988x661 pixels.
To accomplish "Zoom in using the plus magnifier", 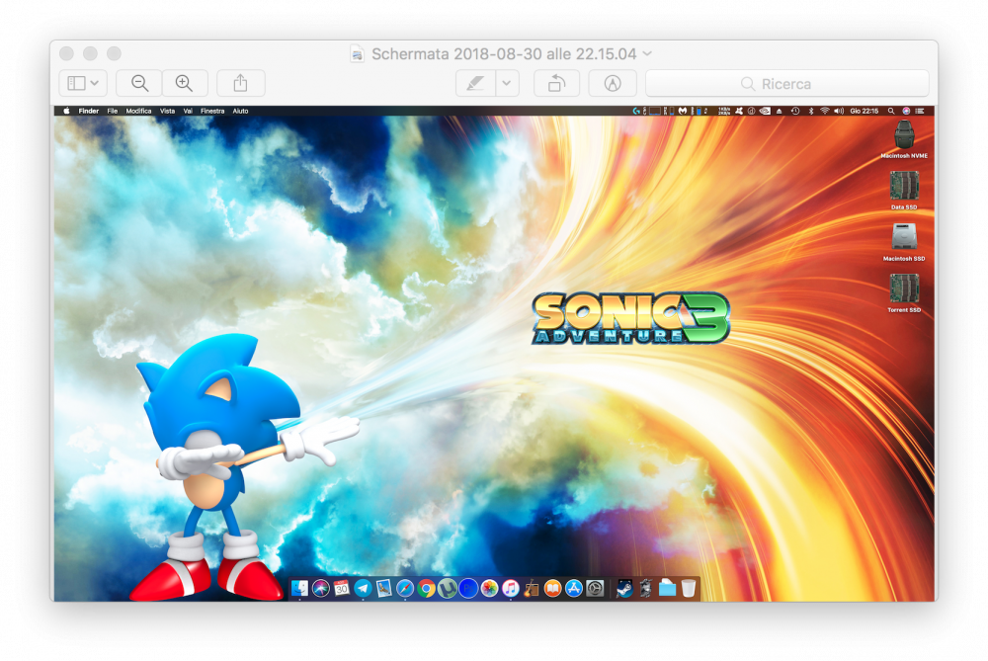I will click(185, 83).
